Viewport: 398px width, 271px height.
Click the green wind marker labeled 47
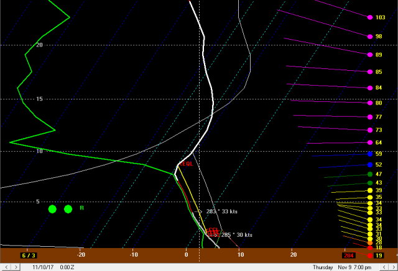370,175
